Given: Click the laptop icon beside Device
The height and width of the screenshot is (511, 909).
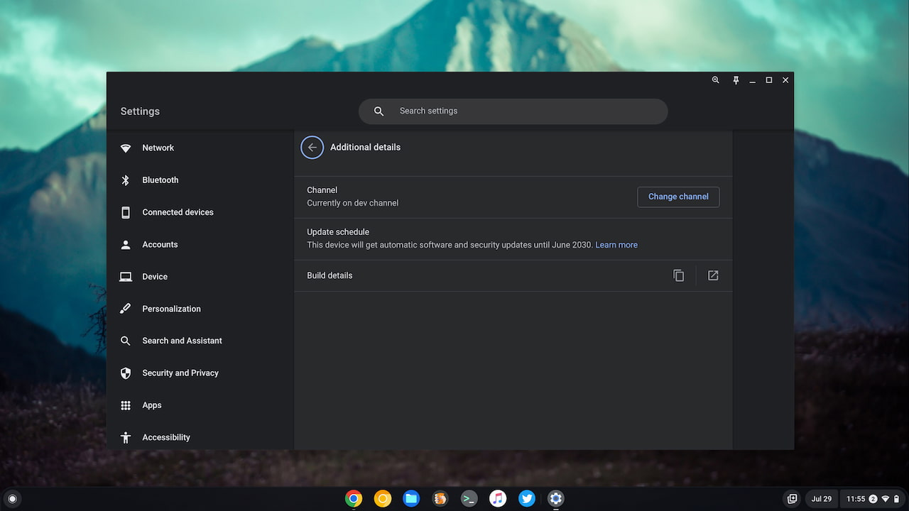Looking at the screenshot, I should click(x=126, y=277).
